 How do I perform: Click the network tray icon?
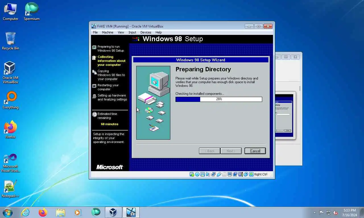pos(328,213)
